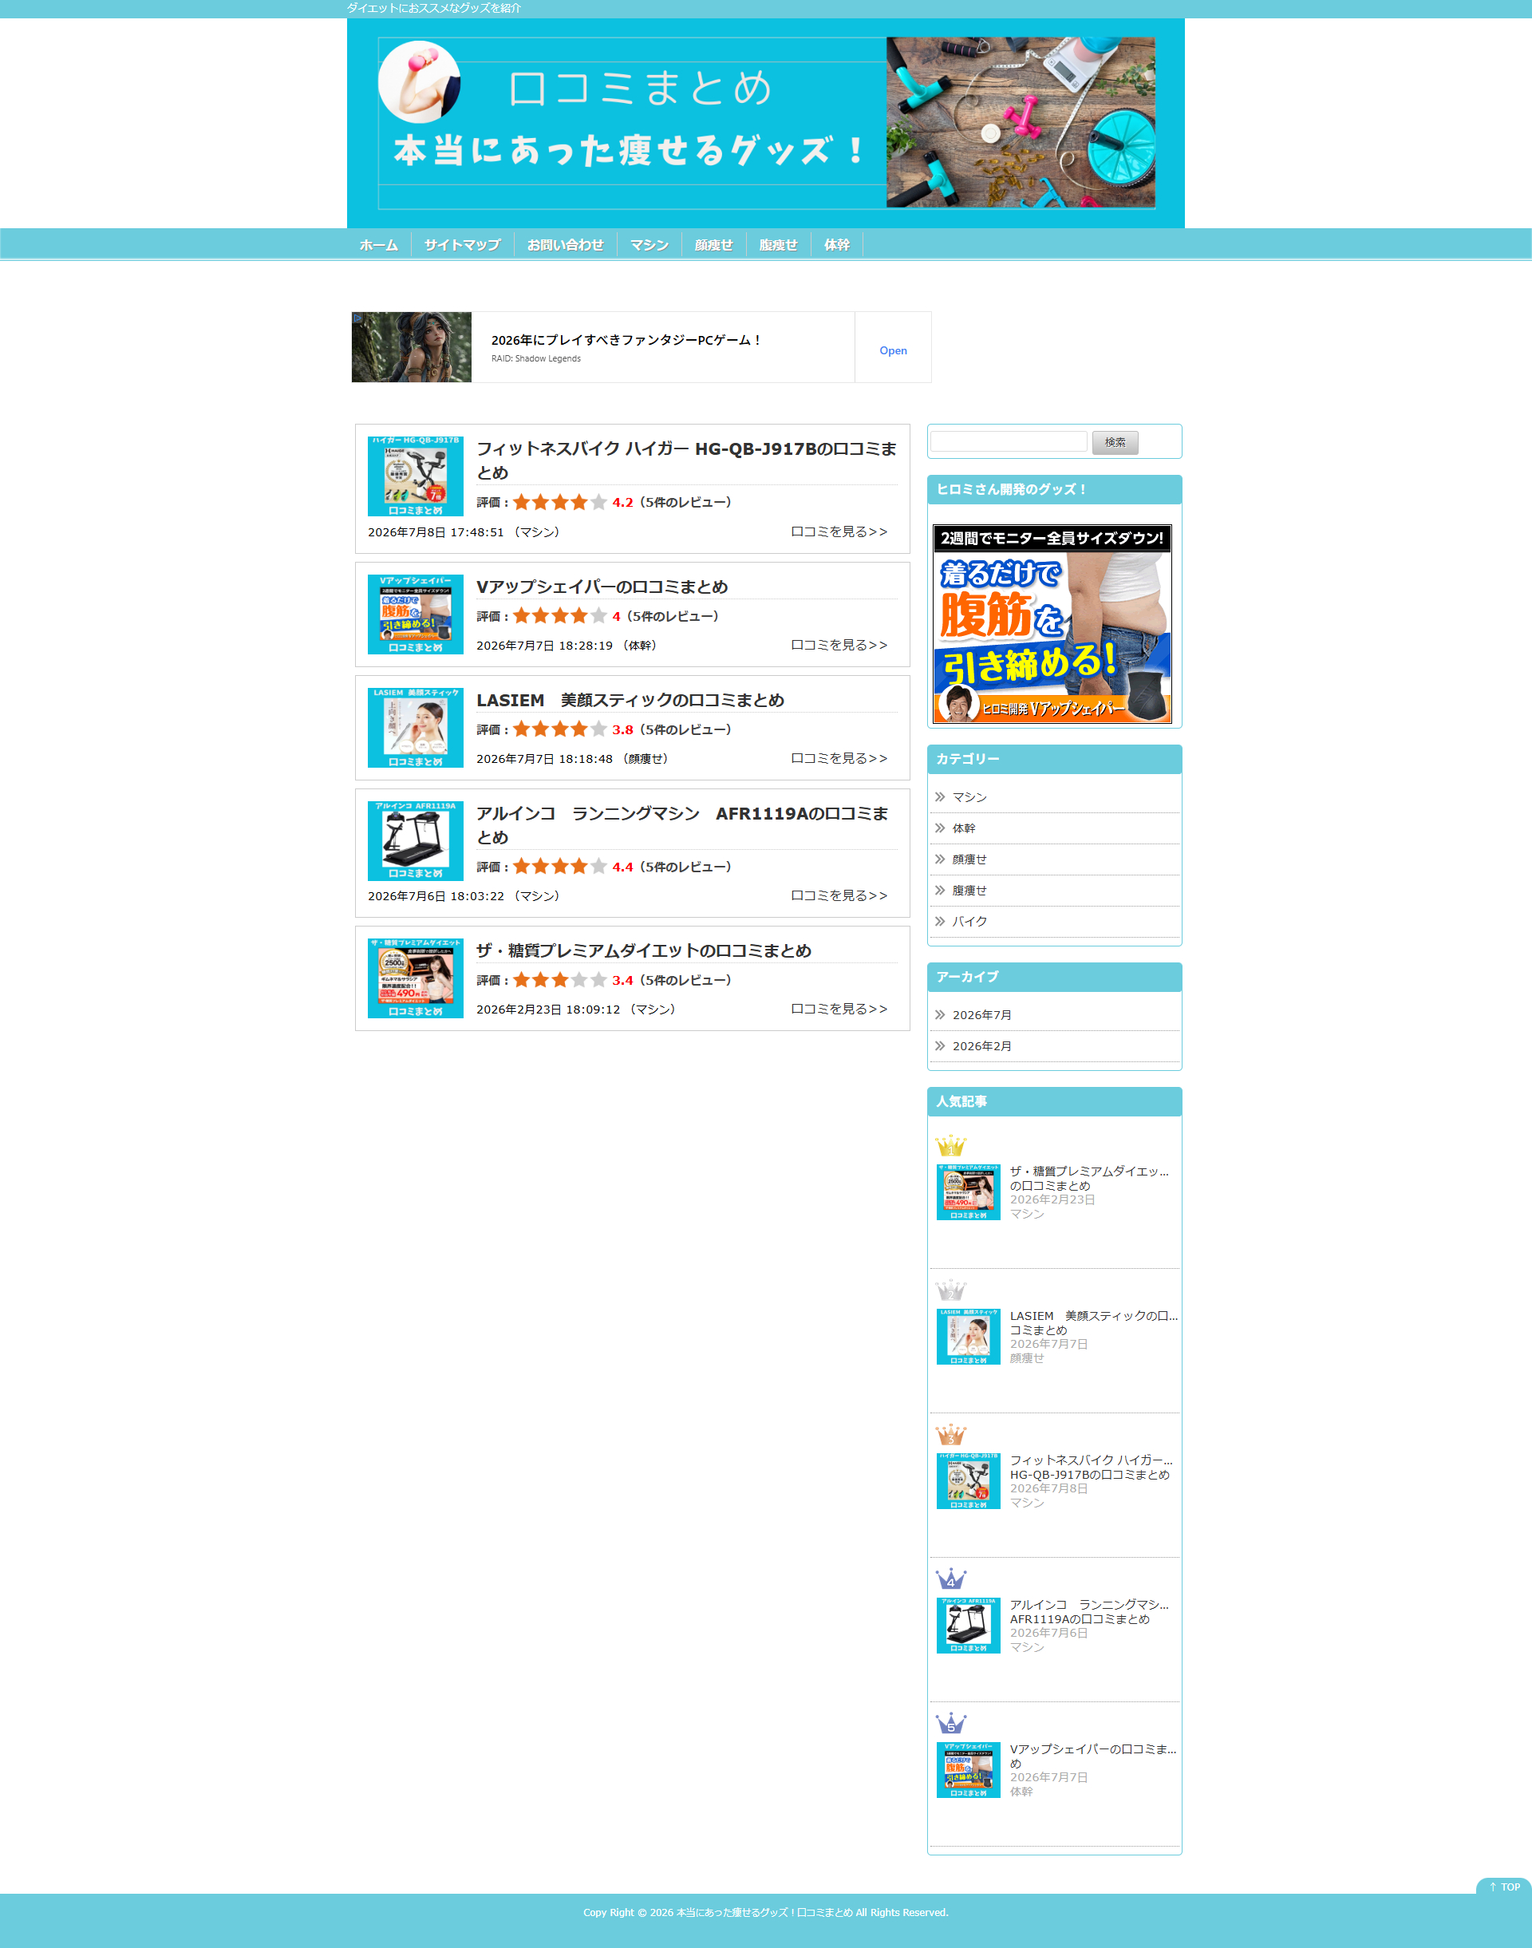Viewport: 1532px width, 1948px height.
Task: Click 口コミを見る>> for the Vアップシェイパー post
Action: (839, 645)
